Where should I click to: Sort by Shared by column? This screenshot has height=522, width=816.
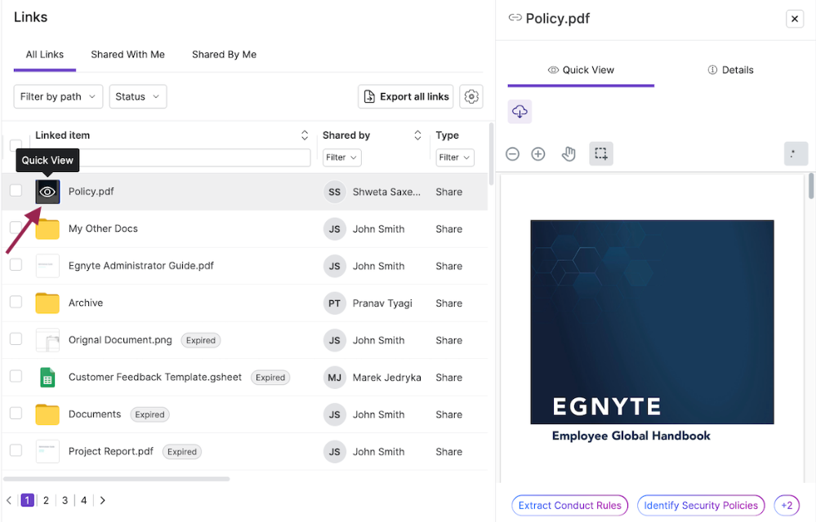tap(417, 135)
